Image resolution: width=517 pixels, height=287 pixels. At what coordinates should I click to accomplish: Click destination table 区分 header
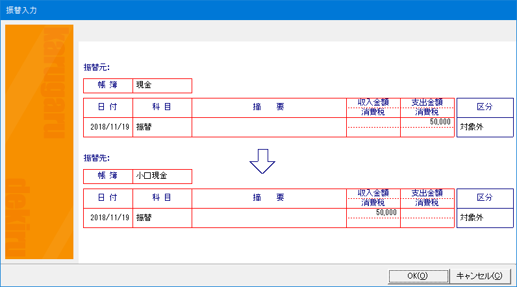485,198
